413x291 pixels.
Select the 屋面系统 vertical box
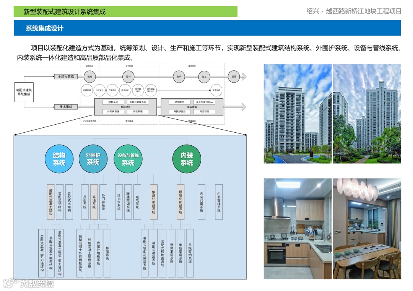pos(85,202)
